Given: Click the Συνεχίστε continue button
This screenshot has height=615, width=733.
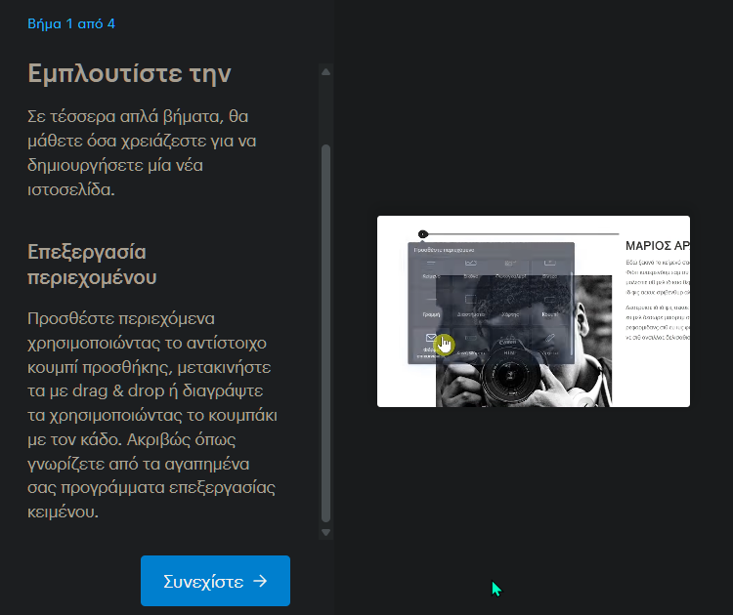Looking at the screenshot, I should 215,581.
